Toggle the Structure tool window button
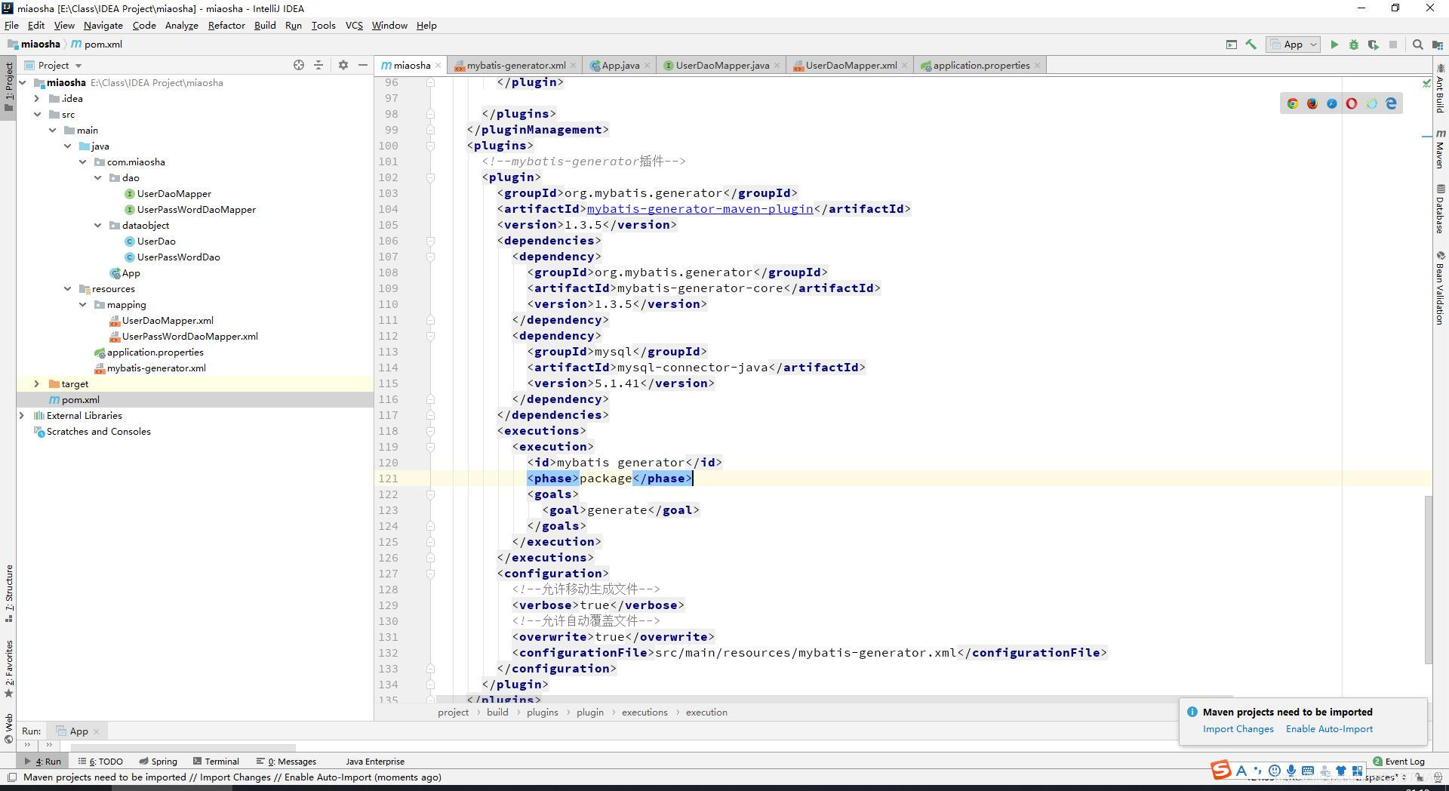 click(8, 594)
